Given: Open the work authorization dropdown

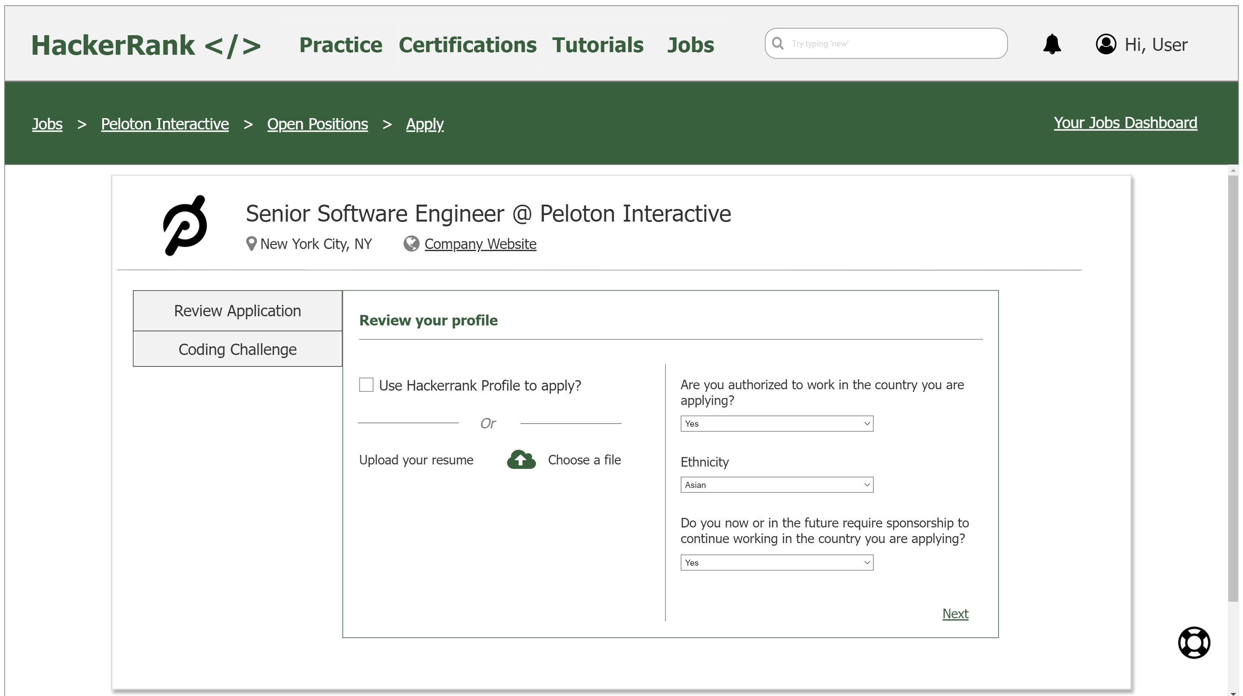Looking at the screenshot, I should 776,423.
